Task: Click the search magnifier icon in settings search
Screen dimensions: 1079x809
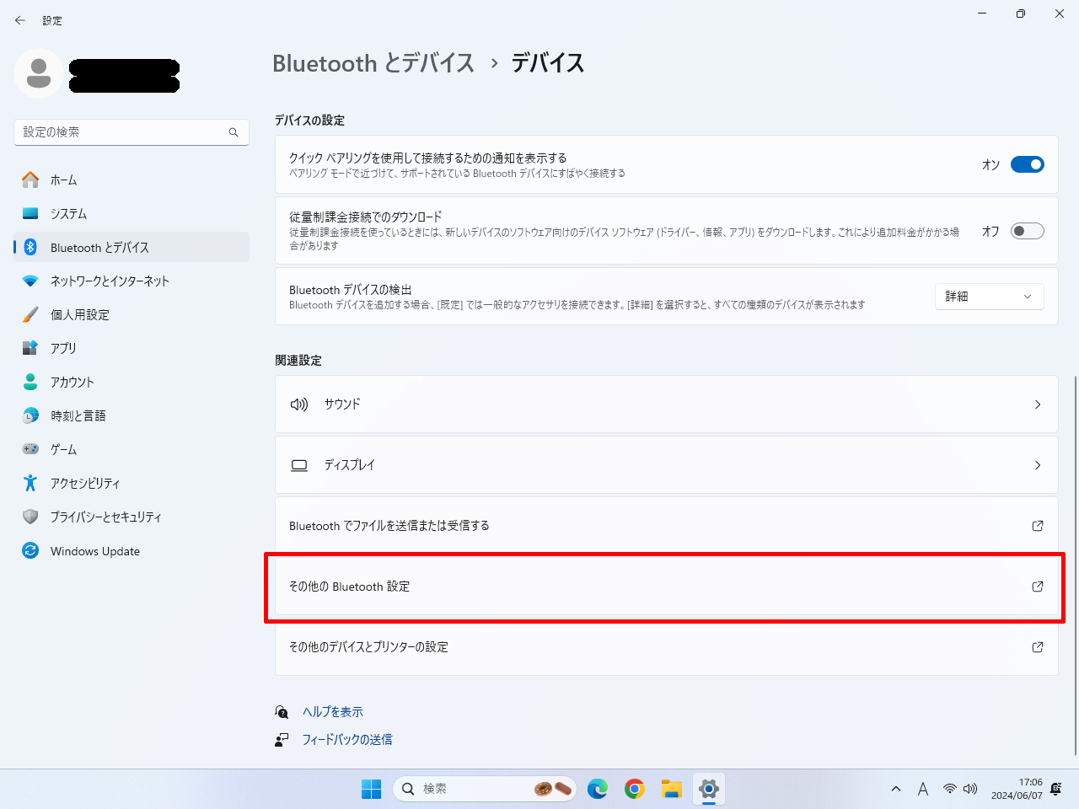Action: point(234,132)
